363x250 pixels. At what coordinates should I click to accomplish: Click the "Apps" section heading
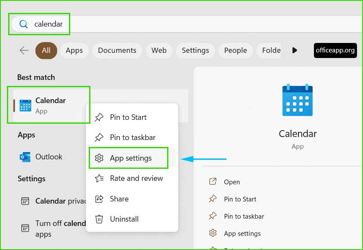coord(26,135)
